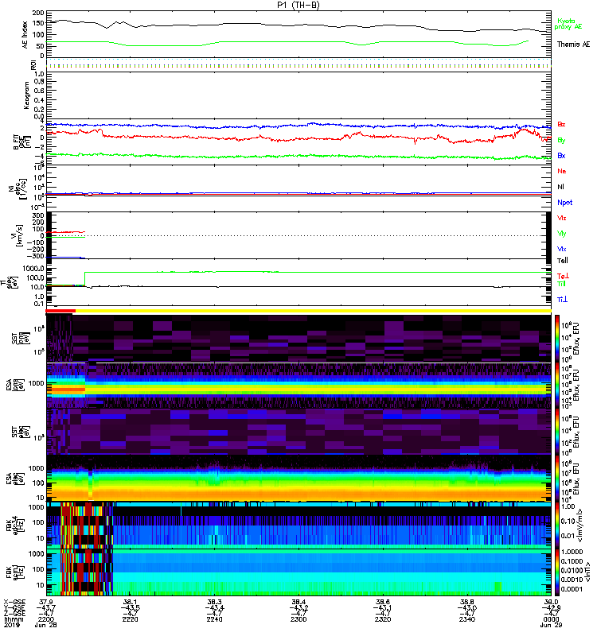Pick the ESA ions Eflux color bar

[x=557, y=385]
